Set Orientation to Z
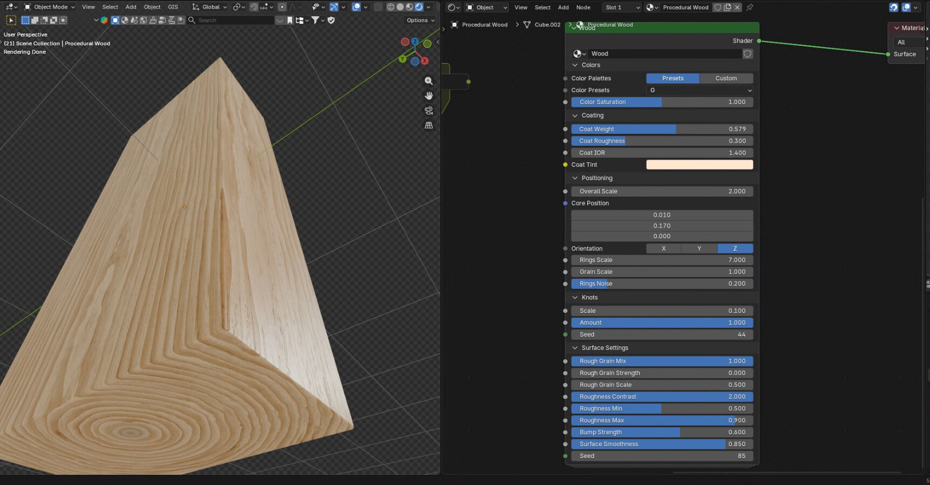The height and width of the screenshot is (485, 930). coord(735,249)
